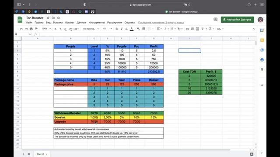Open the all sheets list icon
Image resolution: width=280 pixels, height=157 pixels.
pos(29,154)
